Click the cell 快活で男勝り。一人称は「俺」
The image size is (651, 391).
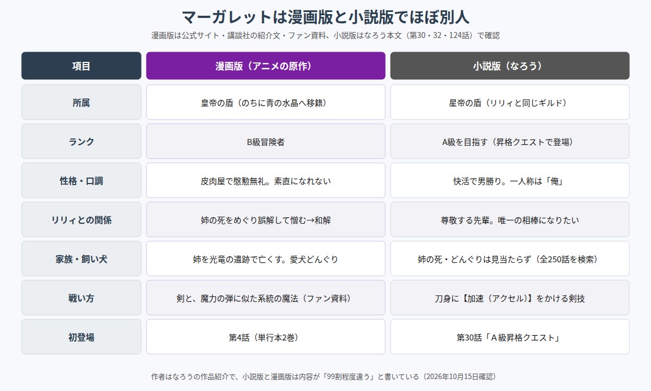[510, 180]
